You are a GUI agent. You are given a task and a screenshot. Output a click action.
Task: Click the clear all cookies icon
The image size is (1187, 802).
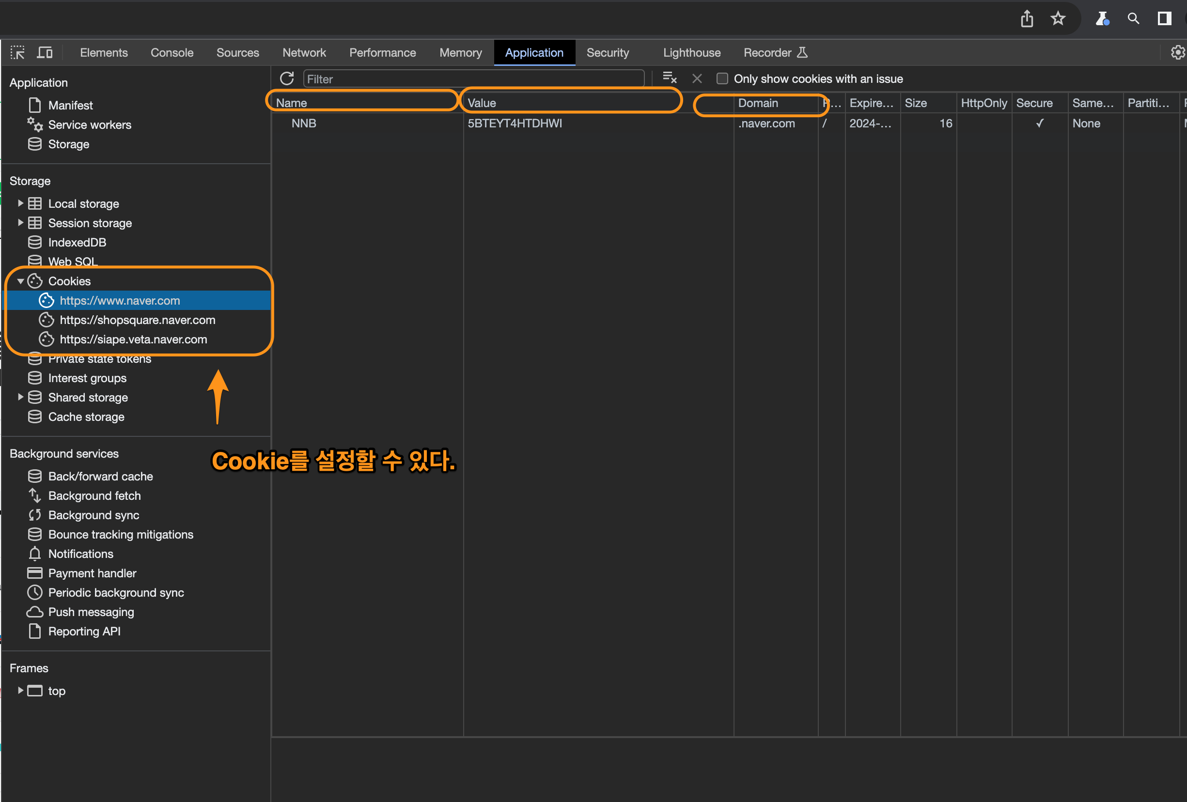coord(669,78)
